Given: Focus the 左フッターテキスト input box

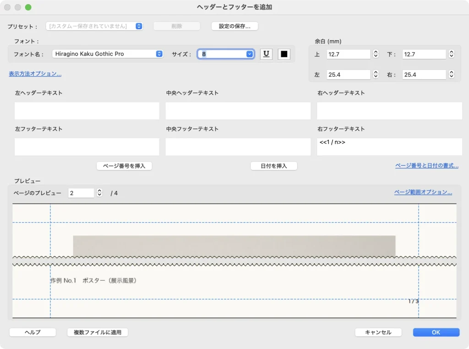Looking at the screenshot, I should click(x=87, y=147).
